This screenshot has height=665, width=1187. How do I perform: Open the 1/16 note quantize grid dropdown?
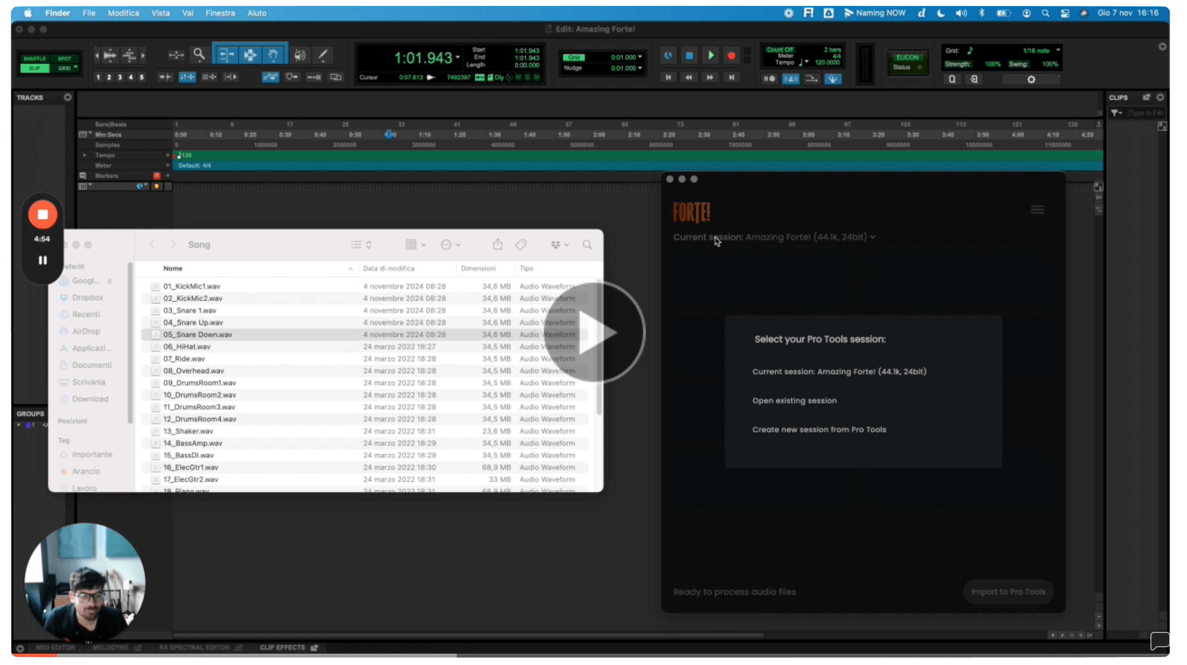[1058, 50]
